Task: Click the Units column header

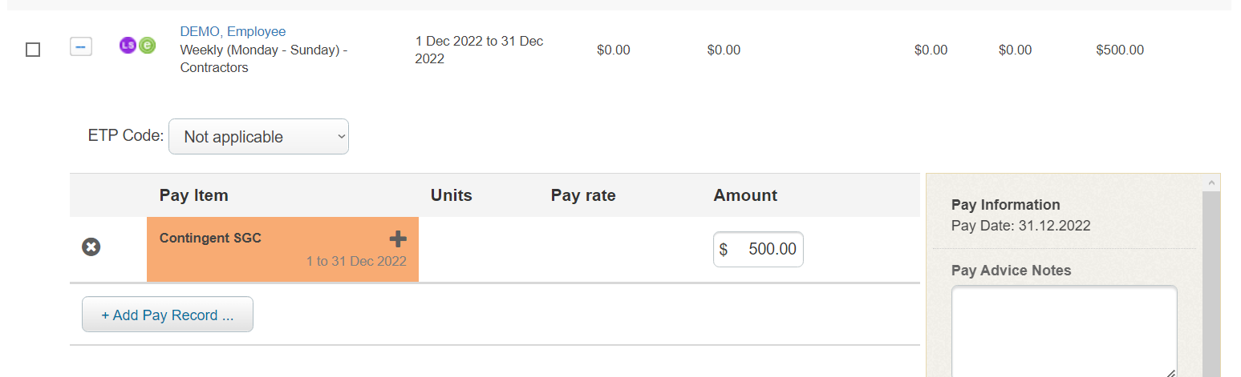Action: [x=452, y=195]
